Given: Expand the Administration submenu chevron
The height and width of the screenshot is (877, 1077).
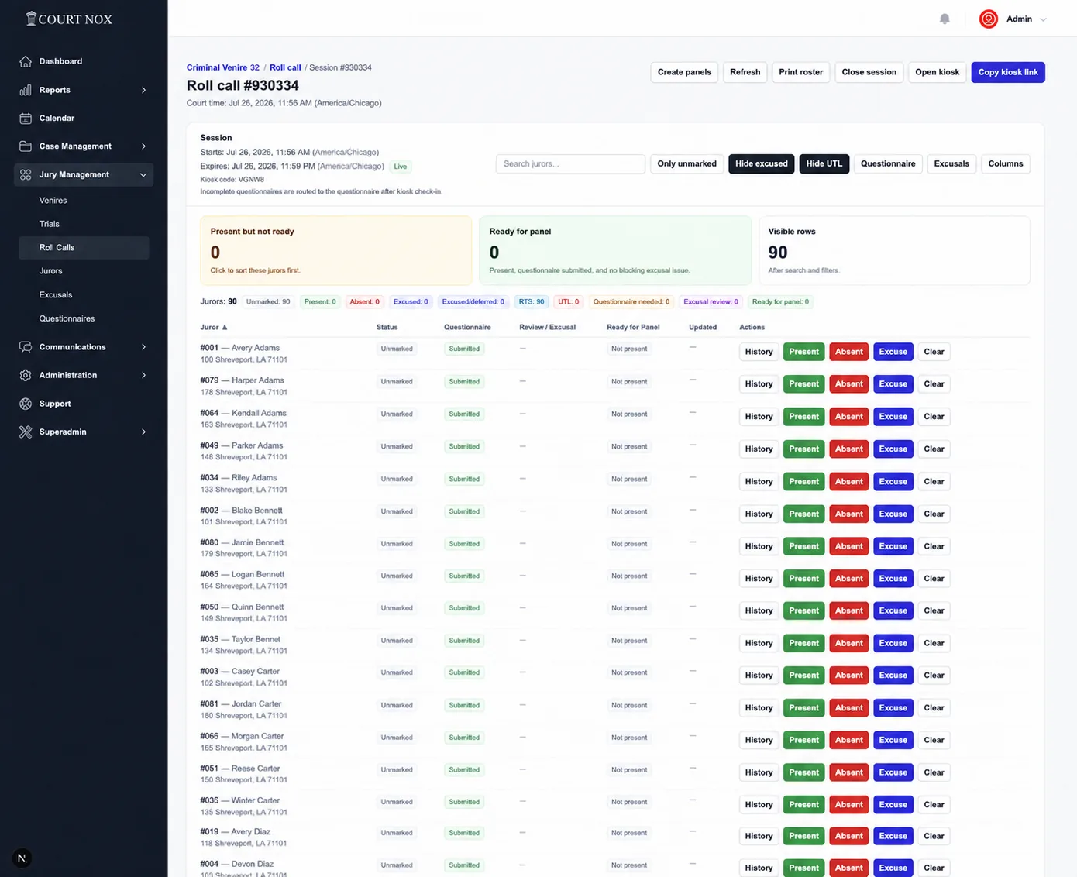Looking at the screenshot, I should click(x=143, y=375).
